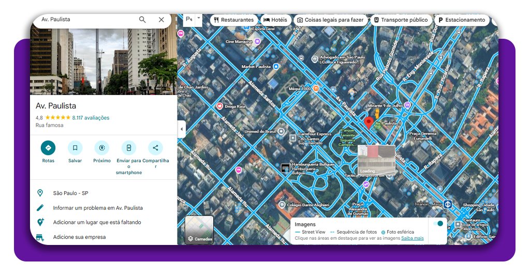Select the Restaurantes filter chip

click(x=233, y=20)
